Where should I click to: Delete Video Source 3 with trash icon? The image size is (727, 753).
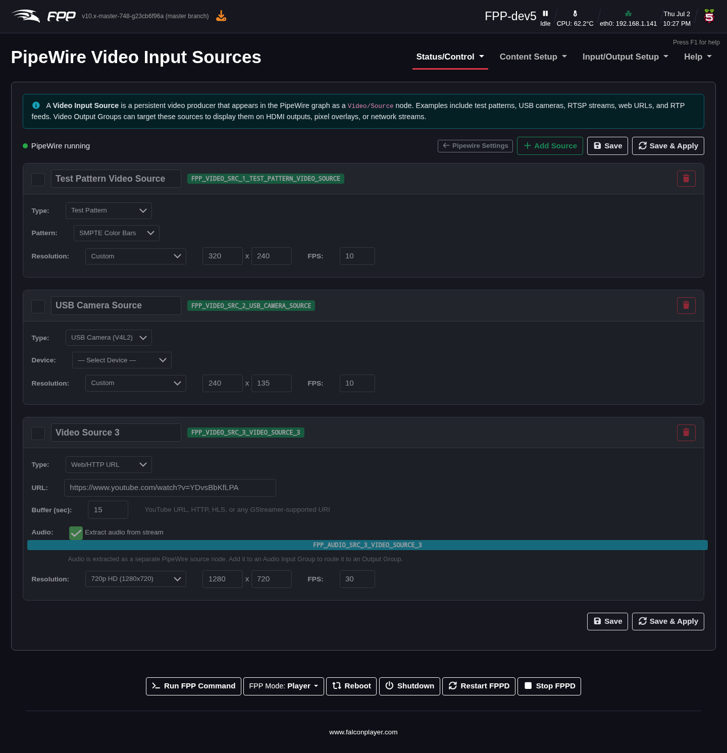click(x=686, y=433)
